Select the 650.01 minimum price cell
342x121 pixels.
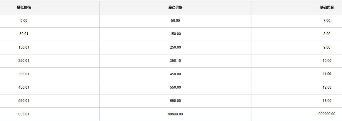pyautogui.click(x=24, y=114)
